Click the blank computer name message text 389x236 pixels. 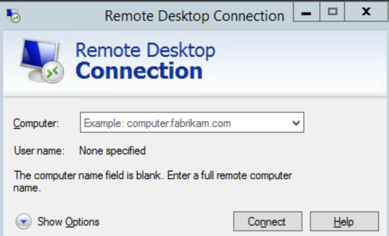click(x=152, y=176)
